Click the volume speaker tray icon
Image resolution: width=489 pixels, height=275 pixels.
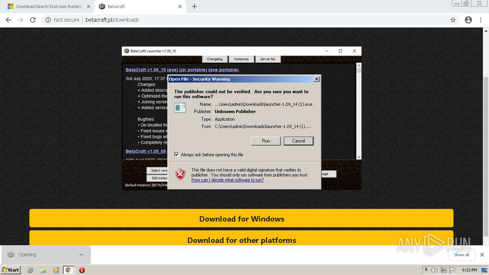coord(434,270)
